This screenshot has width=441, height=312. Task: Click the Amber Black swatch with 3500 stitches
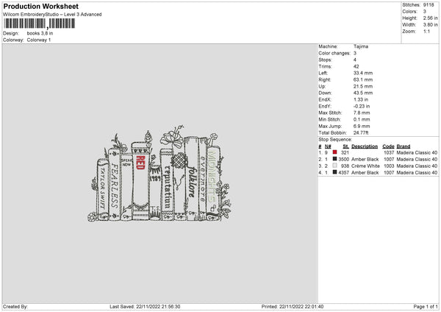coord(334,159)
